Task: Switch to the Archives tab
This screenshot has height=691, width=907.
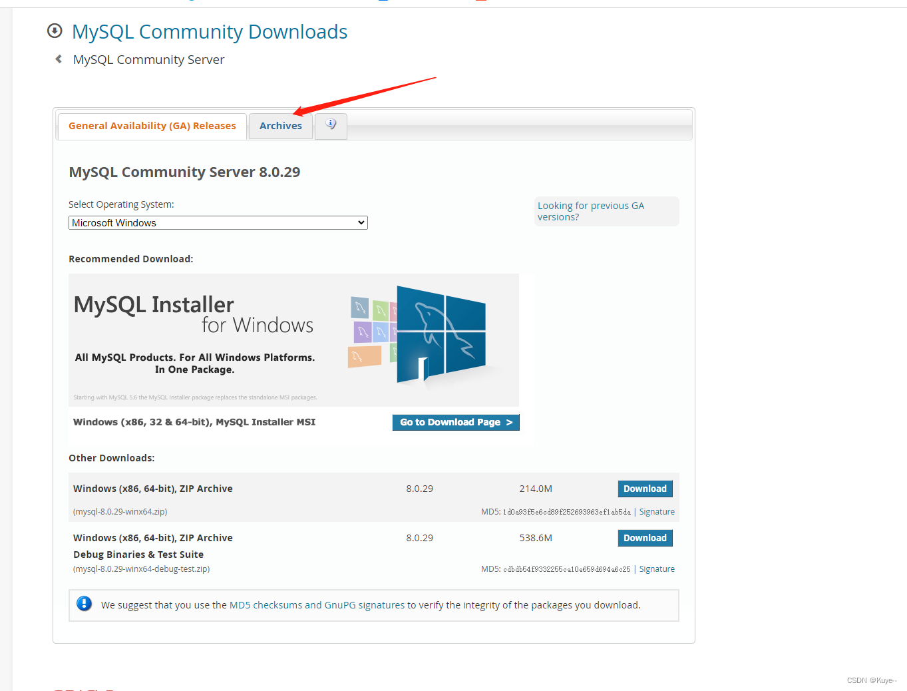Action: pos(281,126)
